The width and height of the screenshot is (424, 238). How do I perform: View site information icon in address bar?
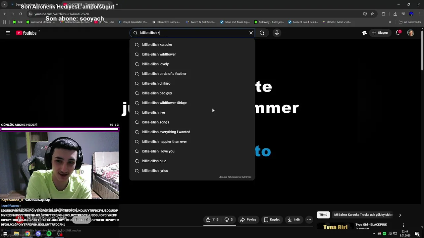[30, 14]
